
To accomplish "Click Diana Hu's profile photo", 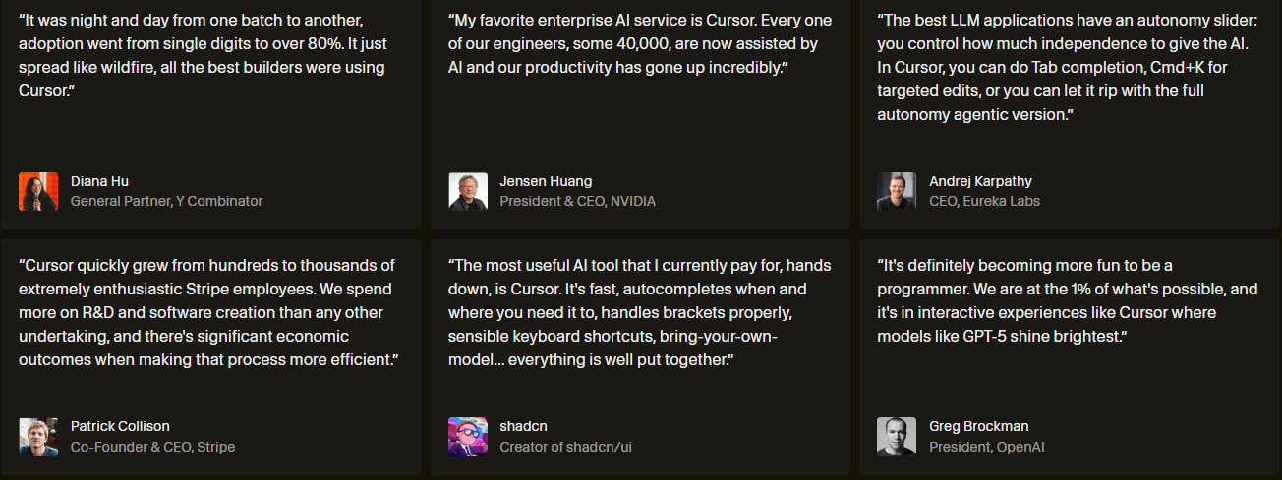I will click(x=38, y=191).
